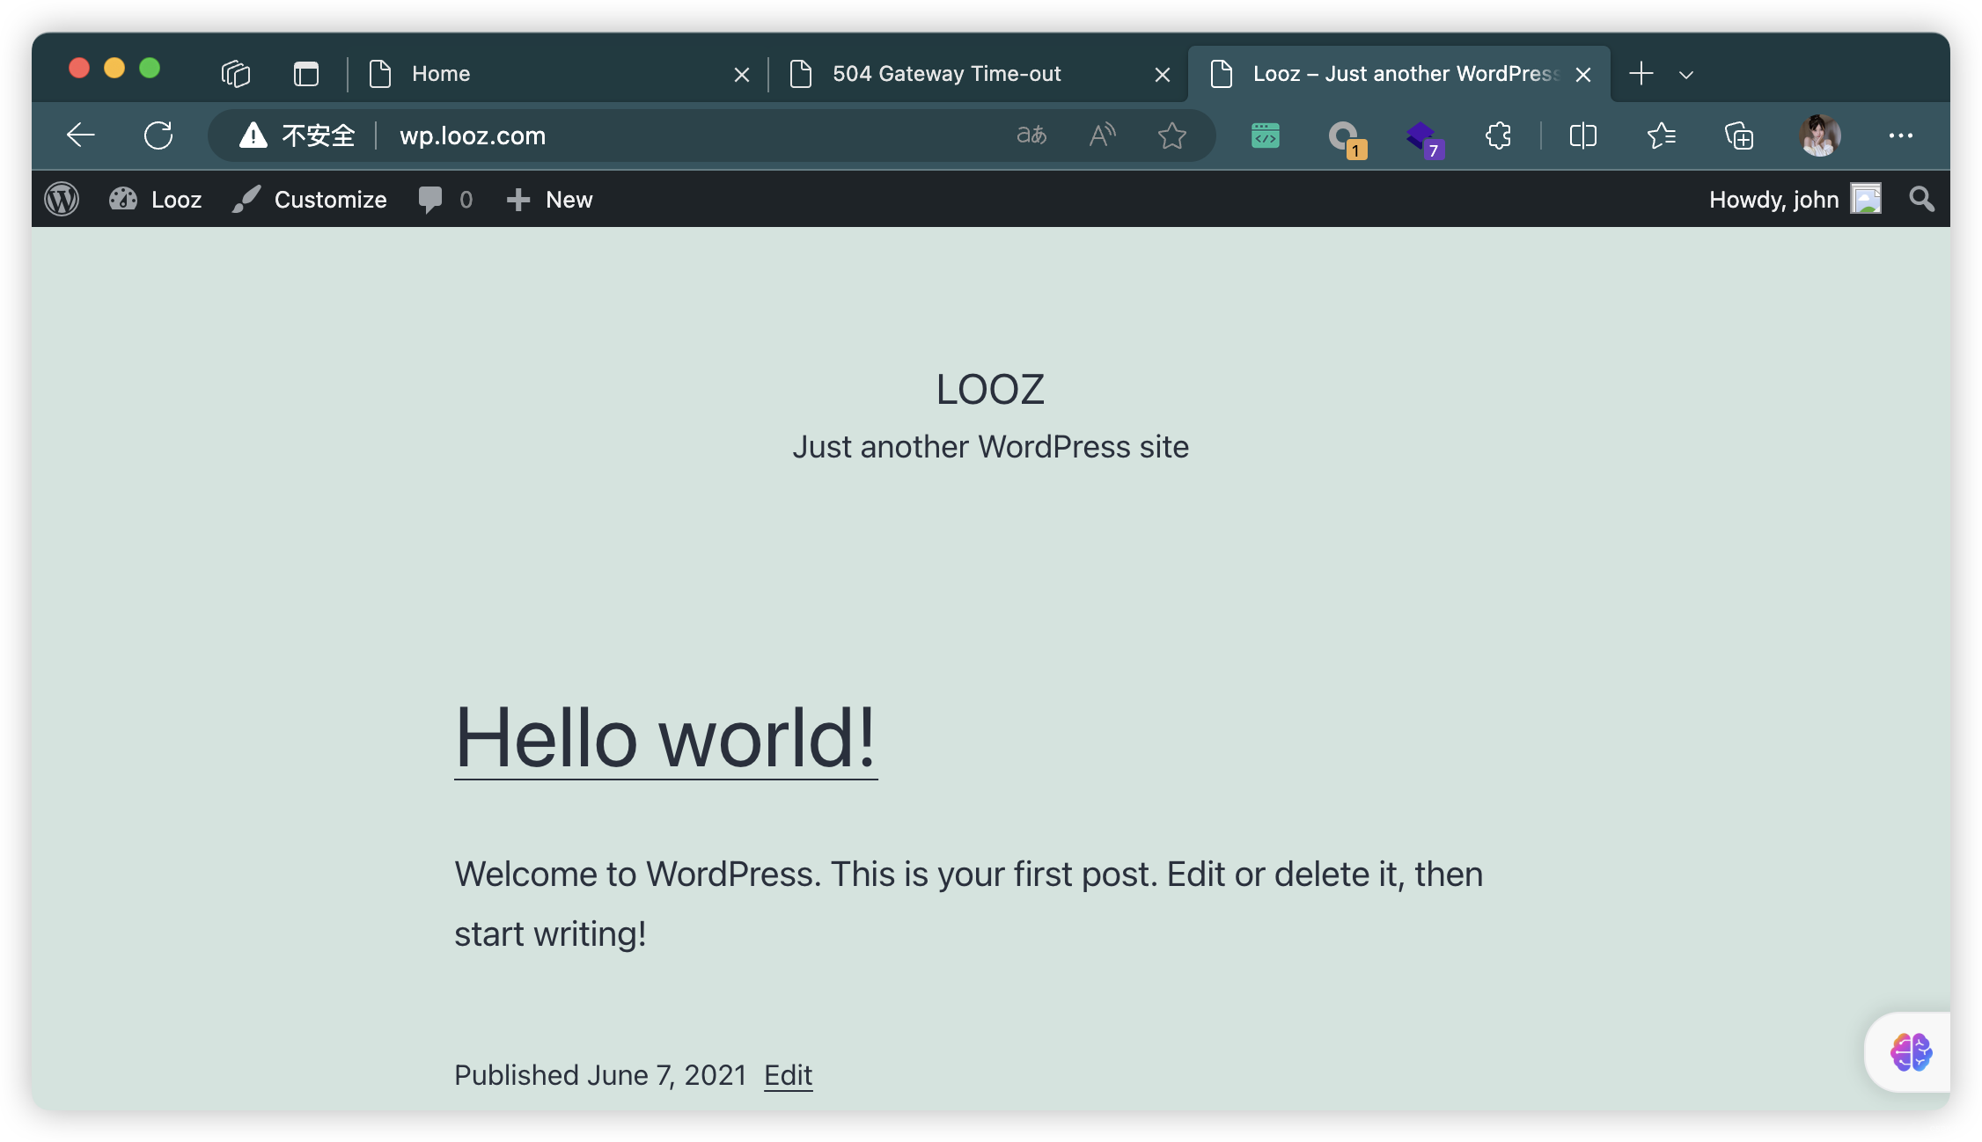The image size is (1982, 1142).
Task: Open the Collections icon
Action: pos(1739,135)
